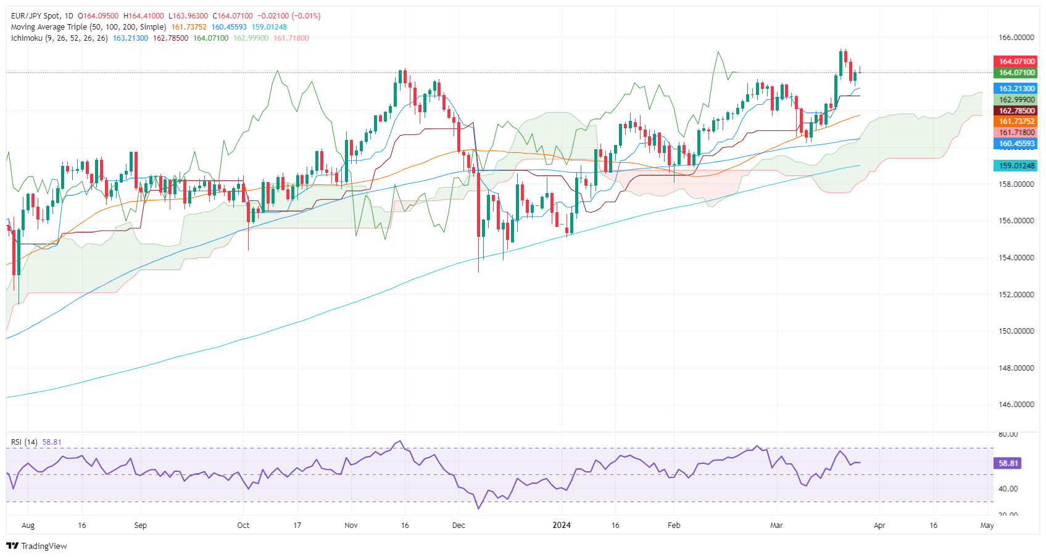This screenshot has width=1046, height=557.
Task: Select the cyan 159.01248 price axis tag
Action: (x=1015, y=166)
